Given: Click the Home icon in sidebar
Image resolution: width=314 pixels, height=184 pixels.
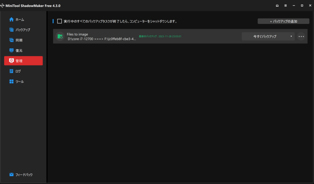Looking at the screenshot, I should [x=11, y=20].
